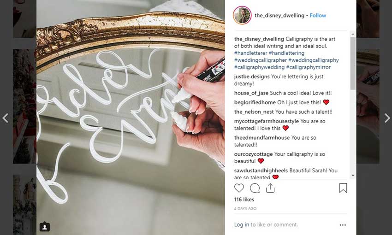Go to the previous post arrow
Image resolution: width=392 pixels, height=235 pixels.
(6, 118)
